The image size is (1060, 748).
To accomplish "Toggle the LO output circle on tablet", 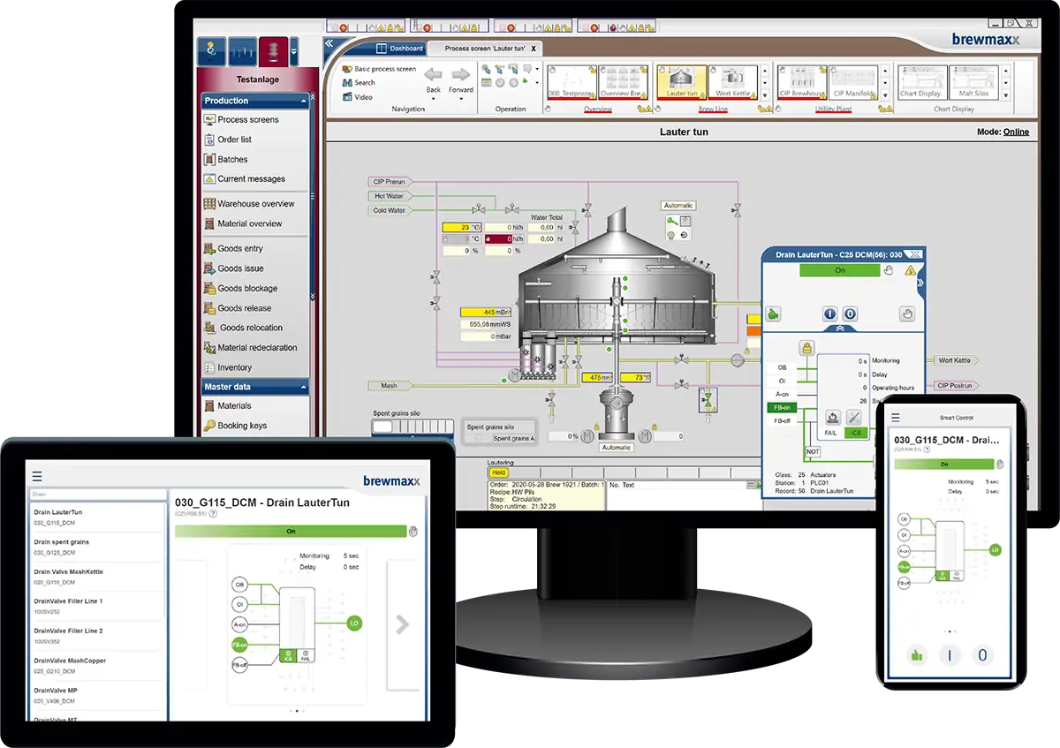I will coord(354,623).
